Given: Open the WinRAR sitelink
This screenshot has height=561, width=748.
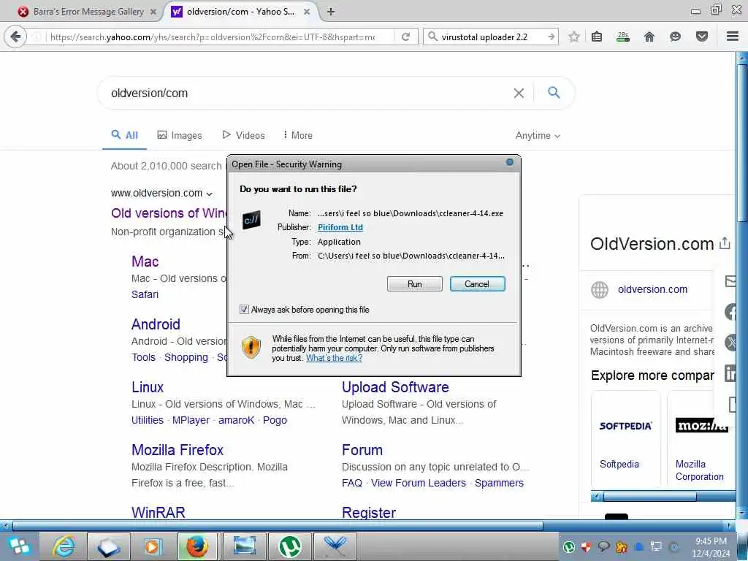Looking at the screenshot, I should pos(158,512).
